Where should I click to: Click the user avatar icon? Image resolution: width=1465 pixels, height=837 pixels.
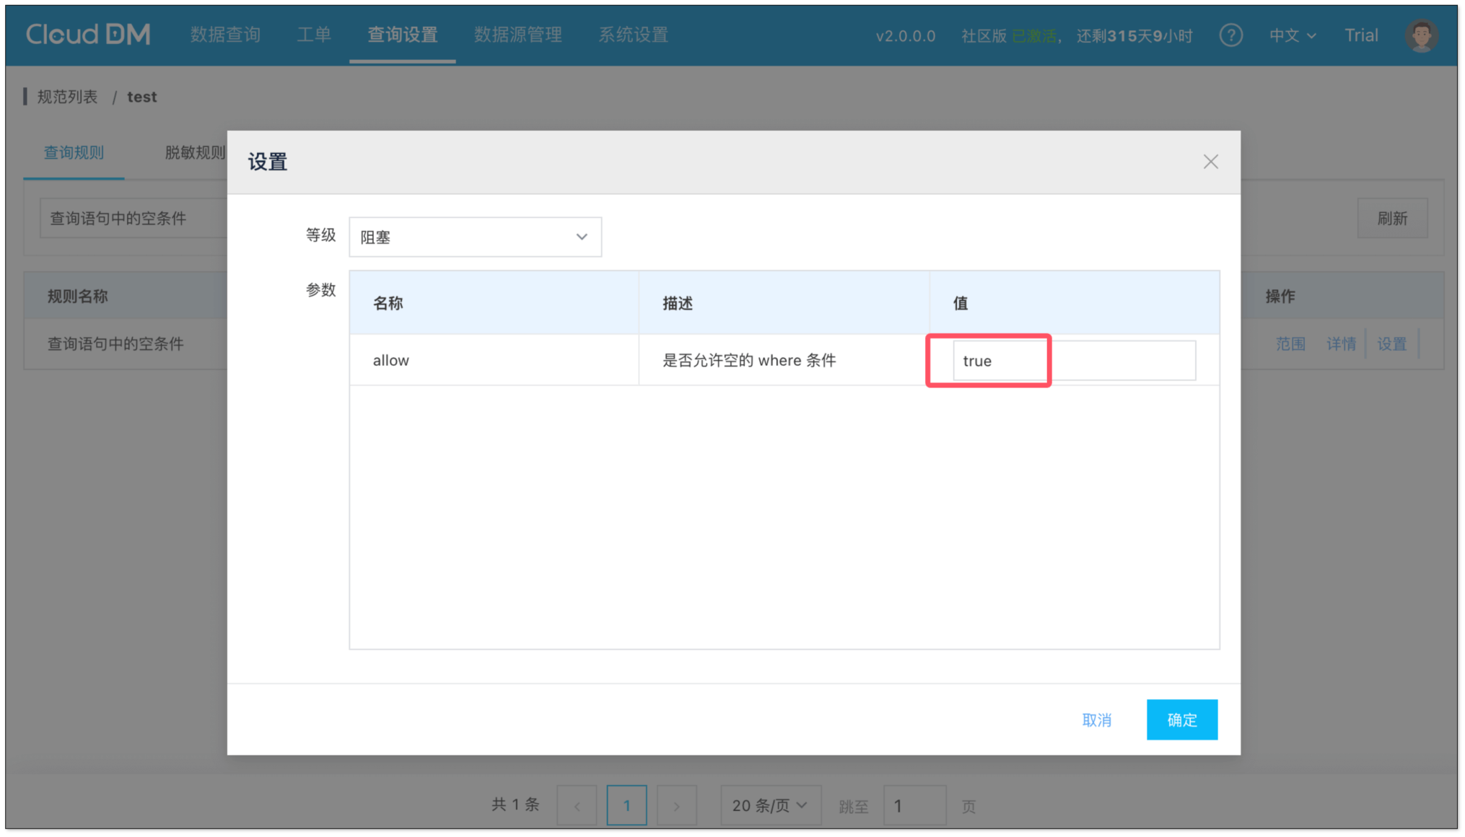pos(1421,35)
